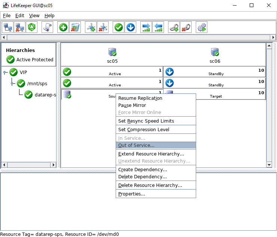Click the blue StandBy icon in VIP sc06 row
Screen dimensions: 277x237
click(x=170, y=72)
